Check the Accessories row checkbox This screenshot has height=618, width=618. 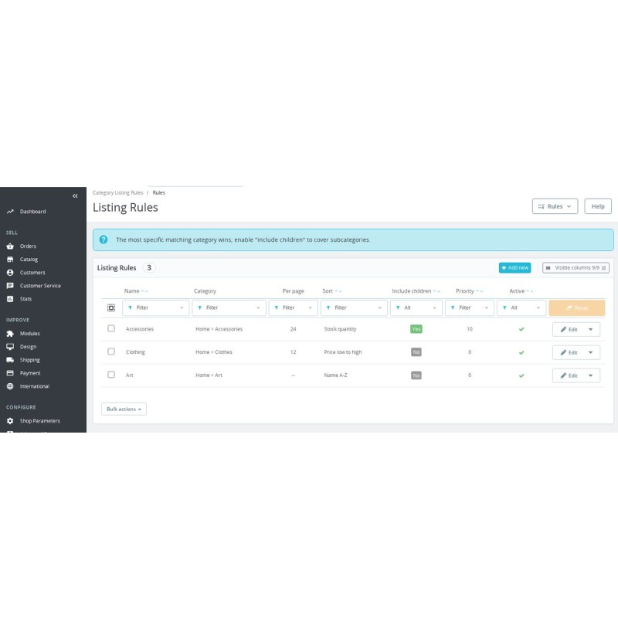pos(111,329)
